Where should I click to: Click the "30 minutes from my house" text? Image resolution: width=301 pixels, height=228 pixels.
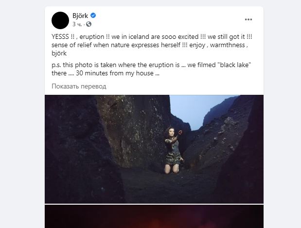click(115, 74)
